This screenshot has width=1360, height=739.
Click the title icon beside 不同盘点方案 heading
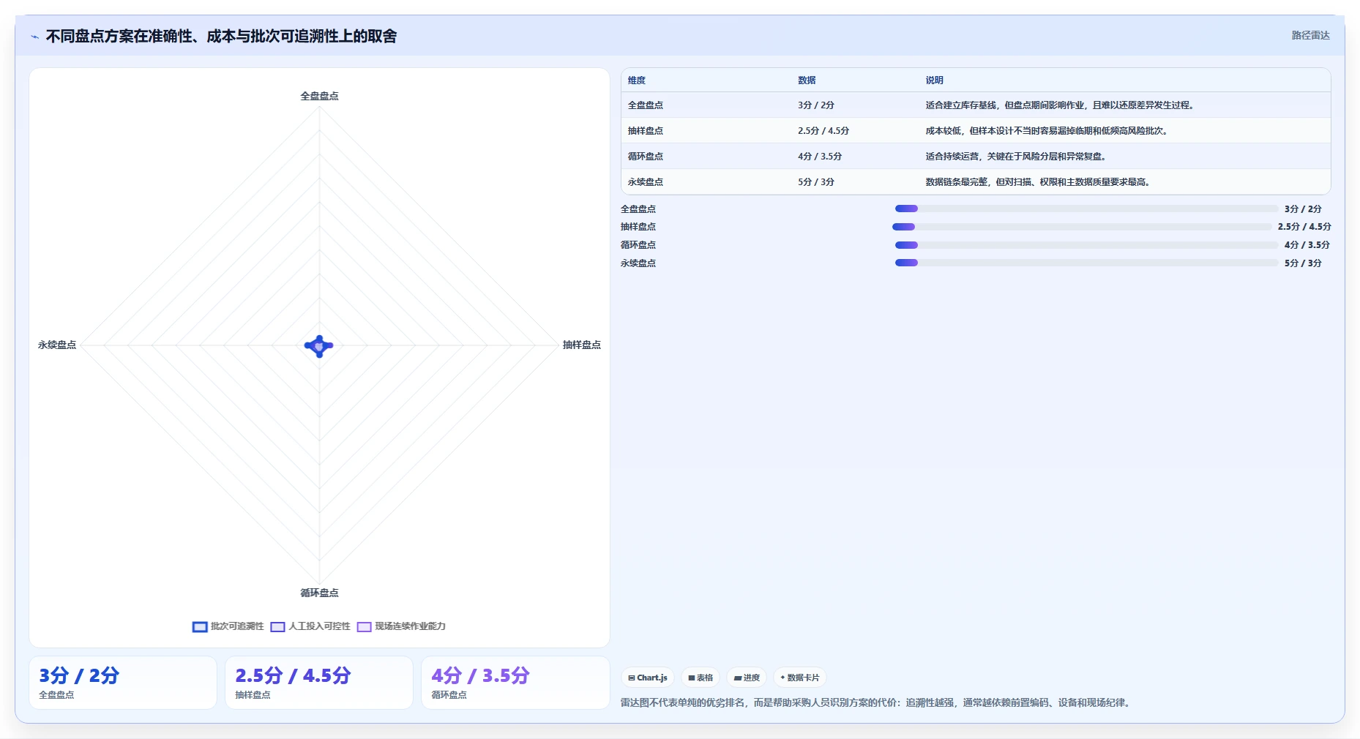click(35, 37)
